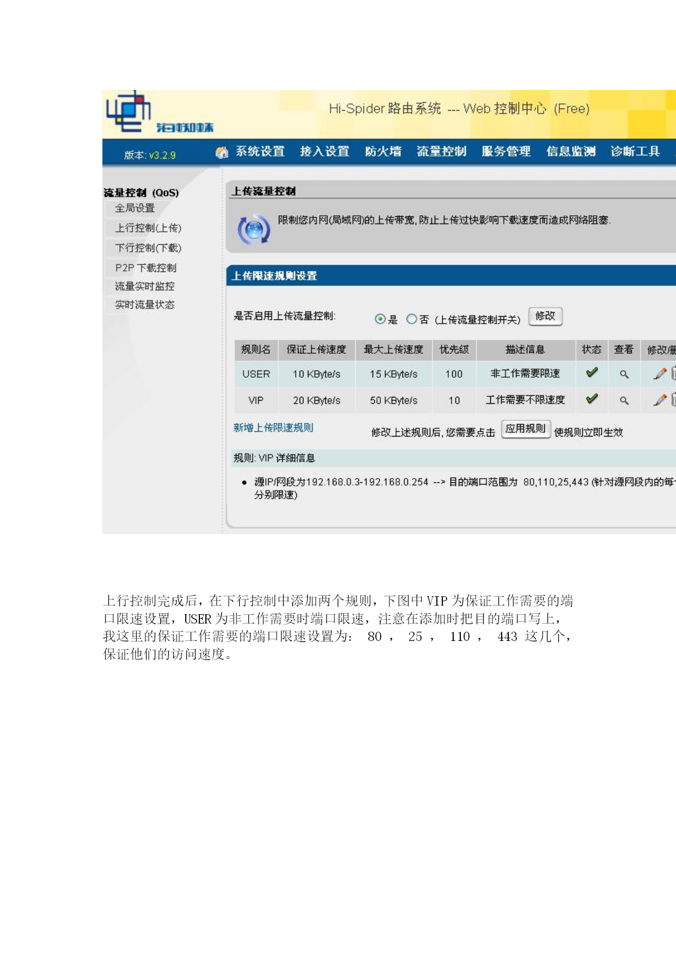This screenshot has height=956, width=676.
Task: Click the 工作需要不限速度 description
Action: [x=526, y=400]
